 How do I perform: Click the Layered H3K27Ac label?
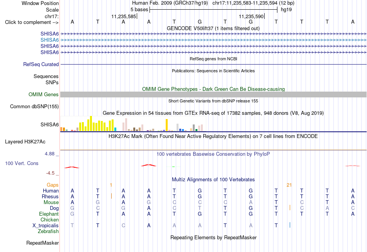(x=25, y=142)
